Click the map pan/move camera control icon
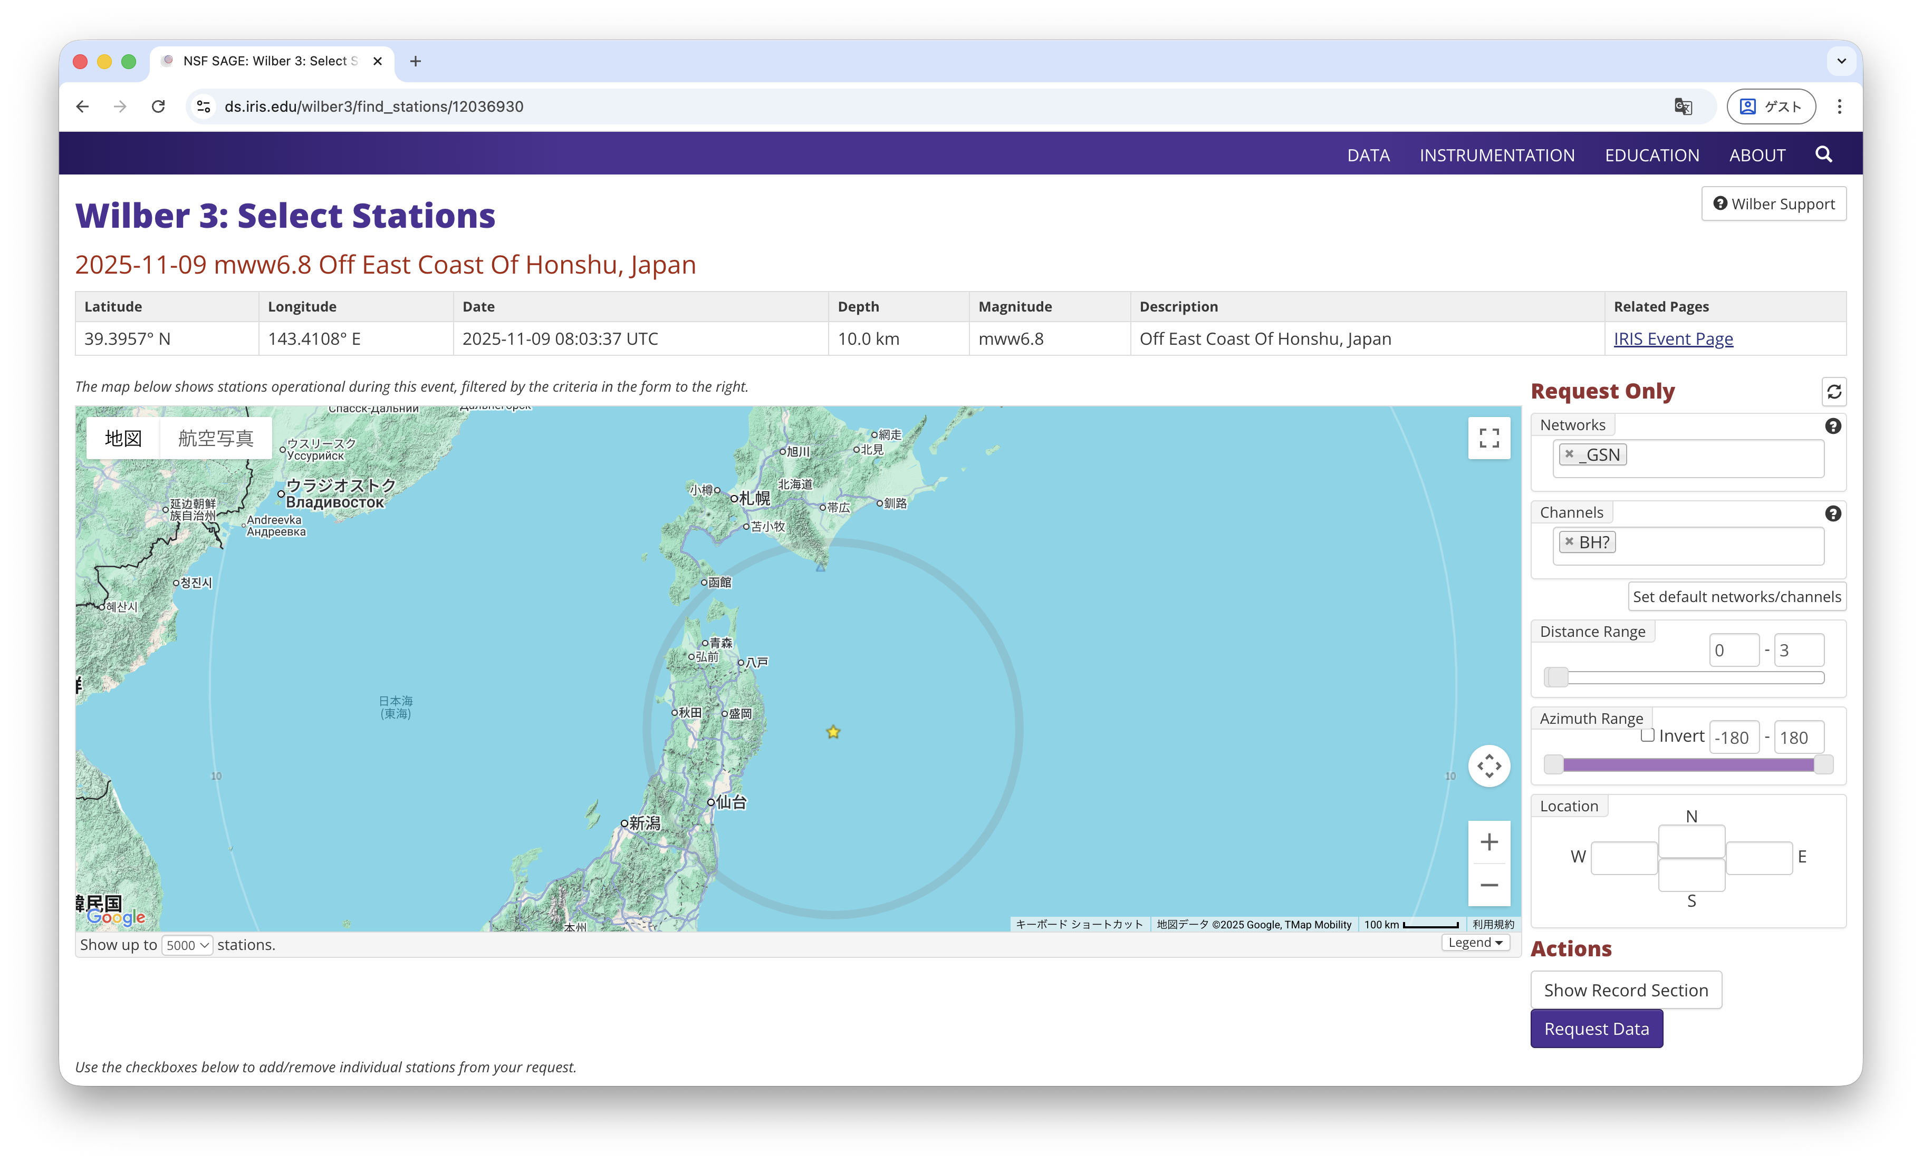 [1488, 765]
